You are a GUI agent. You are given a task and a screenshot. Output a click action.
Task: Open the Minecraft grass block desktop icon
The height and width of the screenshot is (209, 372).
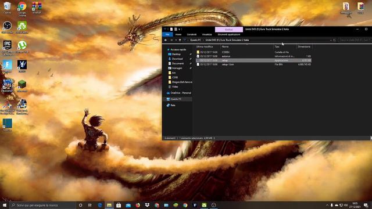click(x=22, y=86)
